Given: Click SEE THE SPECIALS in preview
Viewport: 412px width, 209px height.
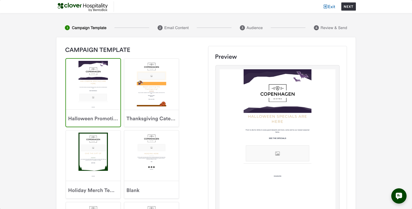Looking at the screenshot, I should coord(277,138).
